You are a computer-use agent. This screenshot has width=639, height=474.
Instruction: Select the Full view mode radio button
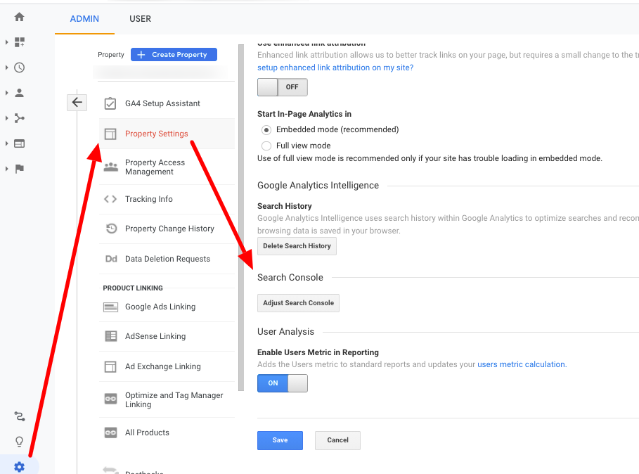[267, 145]
